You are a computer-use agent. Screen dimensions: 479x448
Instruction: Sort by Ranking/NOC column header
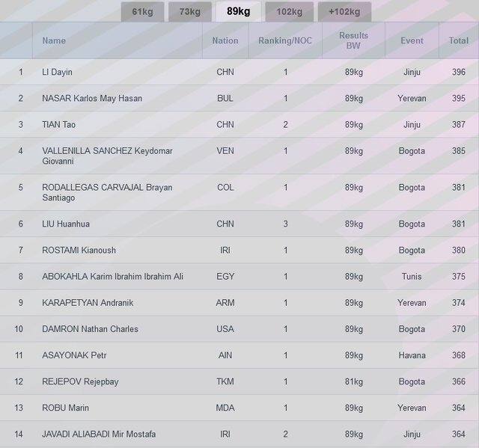pos(285,41)
